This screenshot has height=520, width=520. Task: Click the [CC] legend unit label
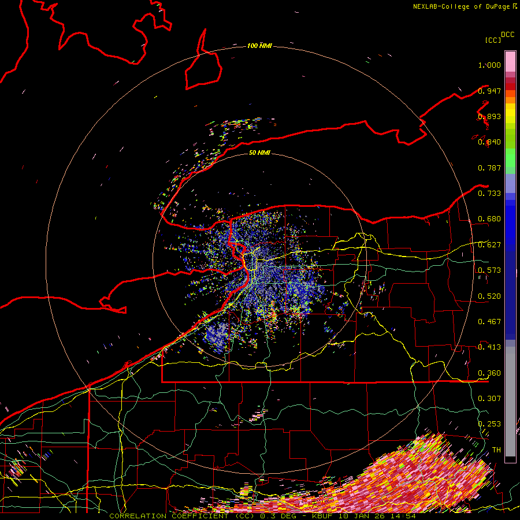(x=493, y=40)
